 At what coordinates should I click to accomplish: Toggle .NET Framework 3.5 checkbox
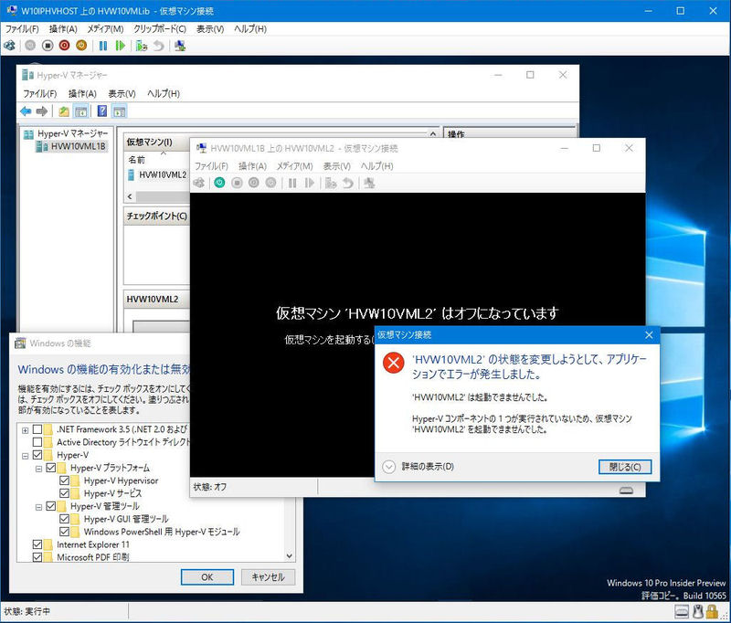coord(37,429)
